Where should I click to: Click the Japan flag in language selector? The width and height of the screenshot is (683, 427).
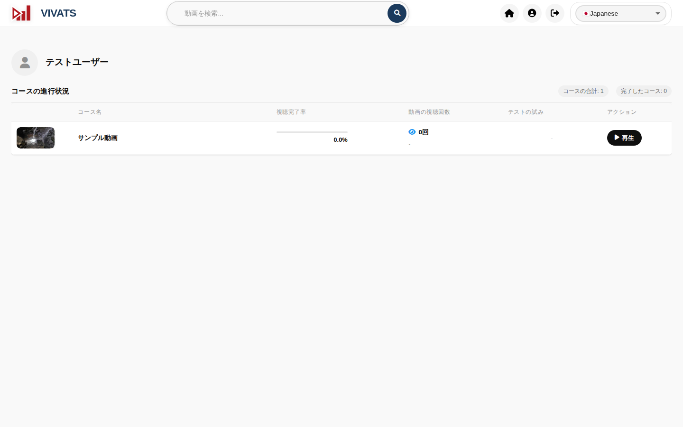[586, 13]
